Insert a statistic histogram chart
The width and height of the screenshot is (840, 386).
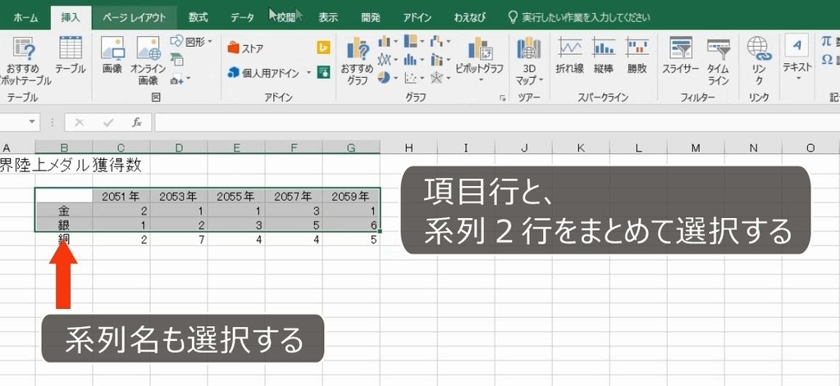click(x=410, y=60)
